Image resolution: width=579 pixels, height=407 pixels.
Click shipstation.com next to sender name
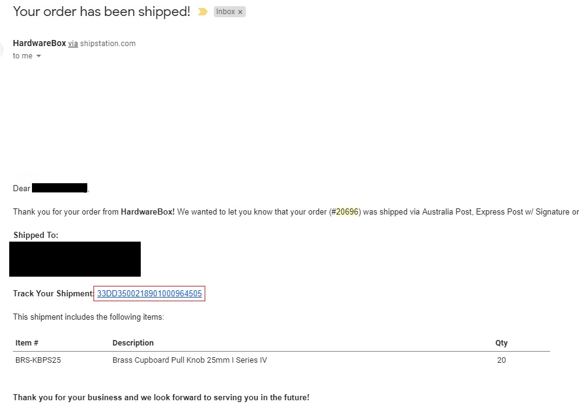(108, 44)
